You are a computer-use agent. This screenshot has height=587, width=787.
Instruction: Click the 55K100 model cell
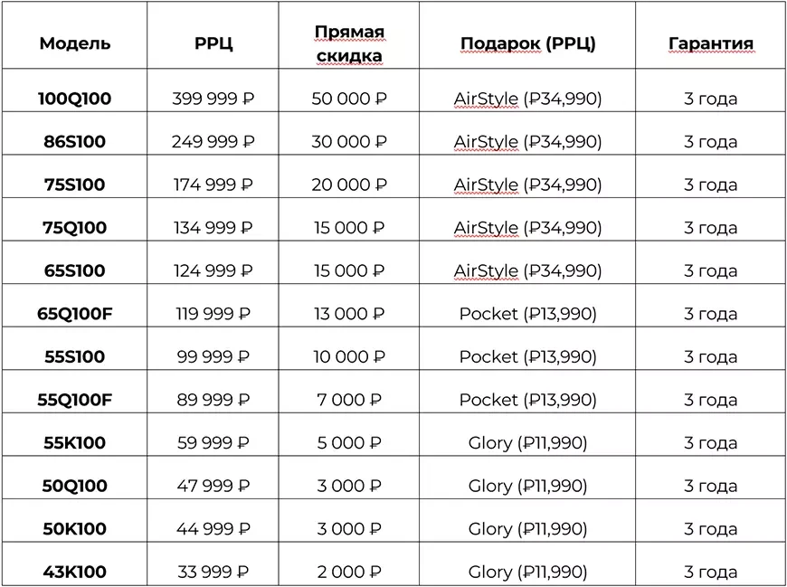[75, 443]
